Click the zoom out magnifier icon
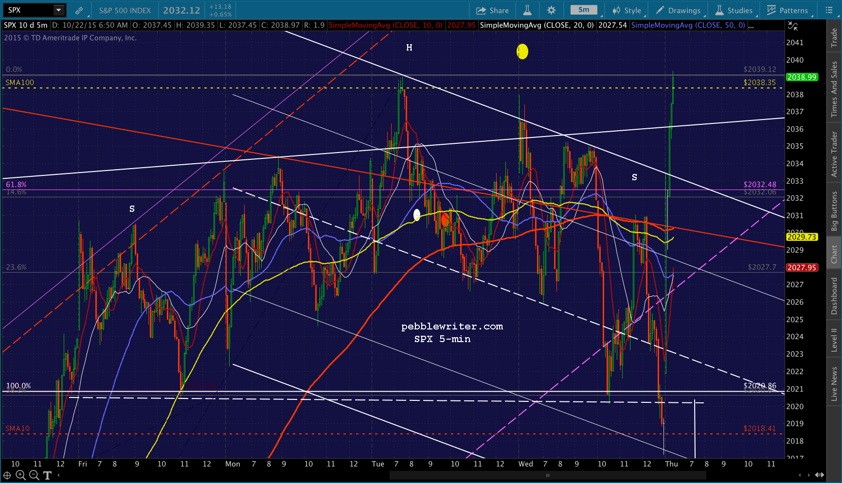The width and height of the screenshot is (842, 483). pos(34,475)
